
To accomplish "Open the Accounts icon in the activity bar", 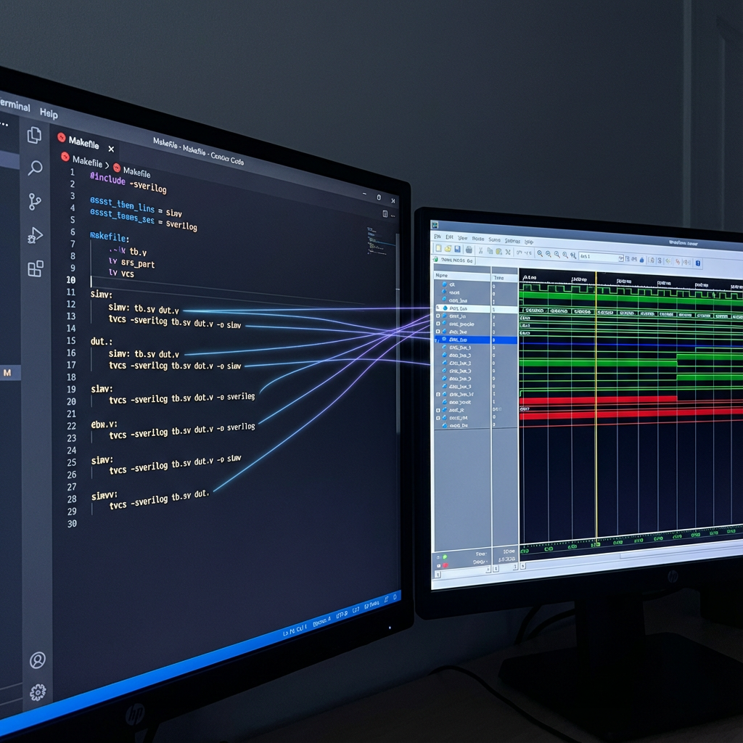I will pos(38,660).
